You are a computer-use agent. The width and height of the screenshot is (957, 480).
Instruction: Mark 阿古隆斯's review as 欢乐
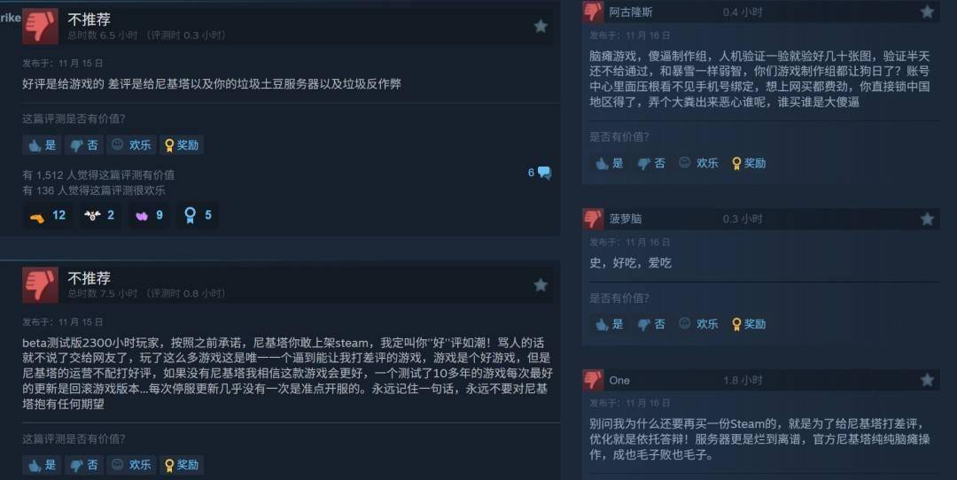point(699,163)
